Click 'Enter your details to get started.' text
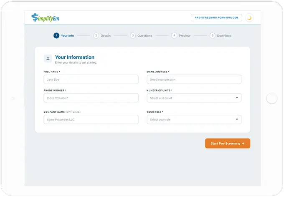The image size is (284, 198). pos(76,62)
